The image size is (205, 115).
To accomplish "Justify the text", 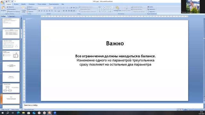I will (71, 11).
